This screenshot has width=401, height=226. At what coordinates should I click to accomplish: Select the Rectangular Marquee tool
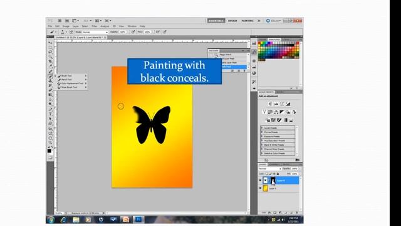coord(50,48)
